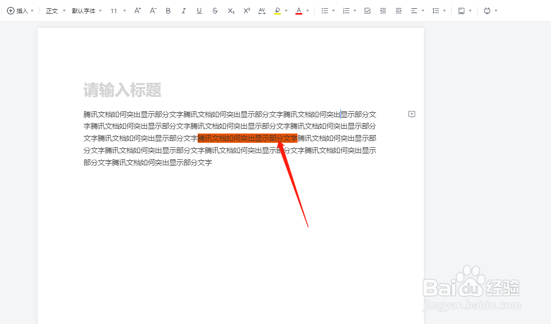This screenshot has height=324, width=551.
Task: Open the 默认字体 font dropdown
Action: click(x=87, y=11)
